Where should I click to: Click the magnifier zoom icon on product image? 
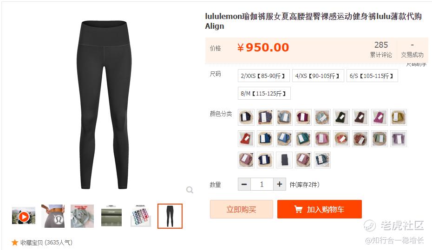pyautogui.click(x=190, y=190)
